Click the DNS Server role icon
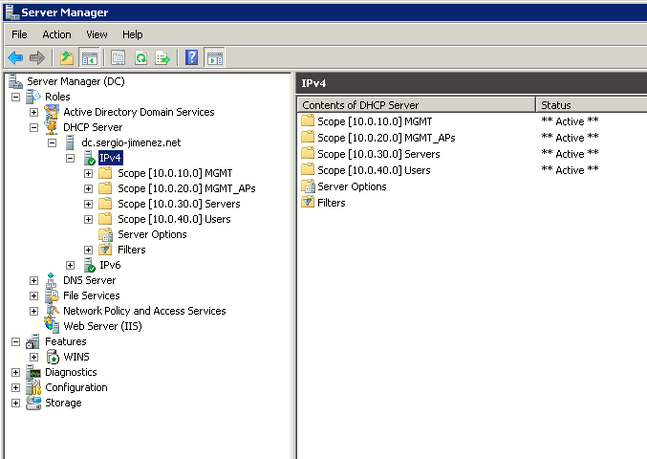647x459 pixels. point(51,280)
